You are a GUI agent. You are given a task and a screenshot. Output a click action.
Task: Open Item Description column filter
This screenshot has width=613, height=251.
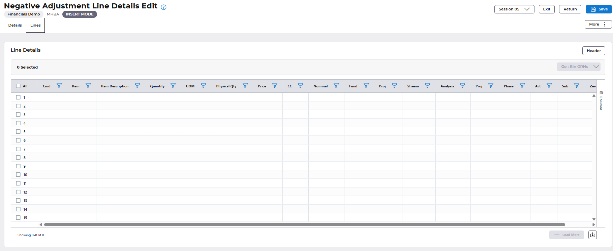coord(137,86)
